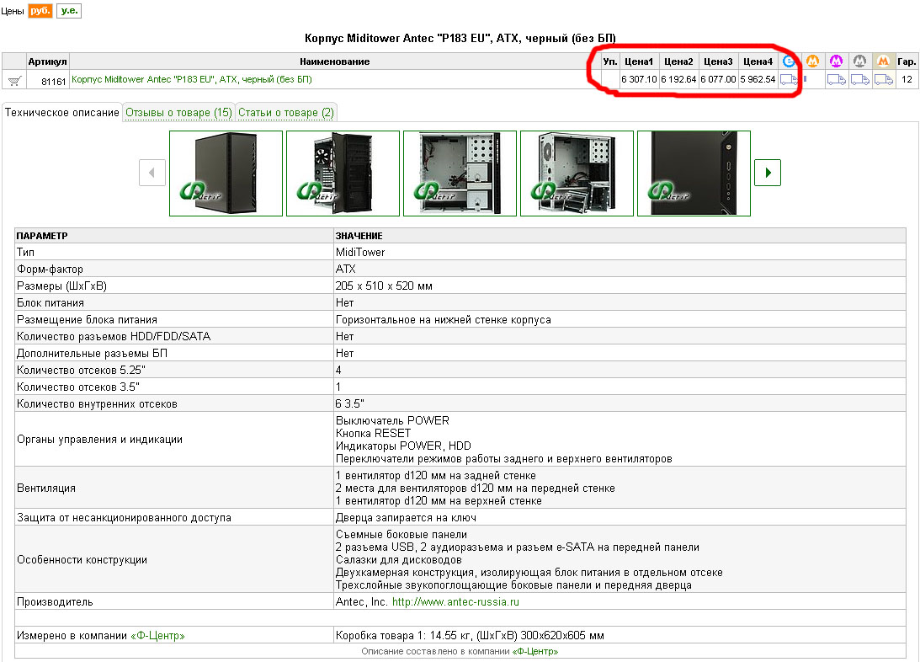Viewport: 920px width, 662px height.
Task: Click the Цена1 column header
Action: coord(639,61)
